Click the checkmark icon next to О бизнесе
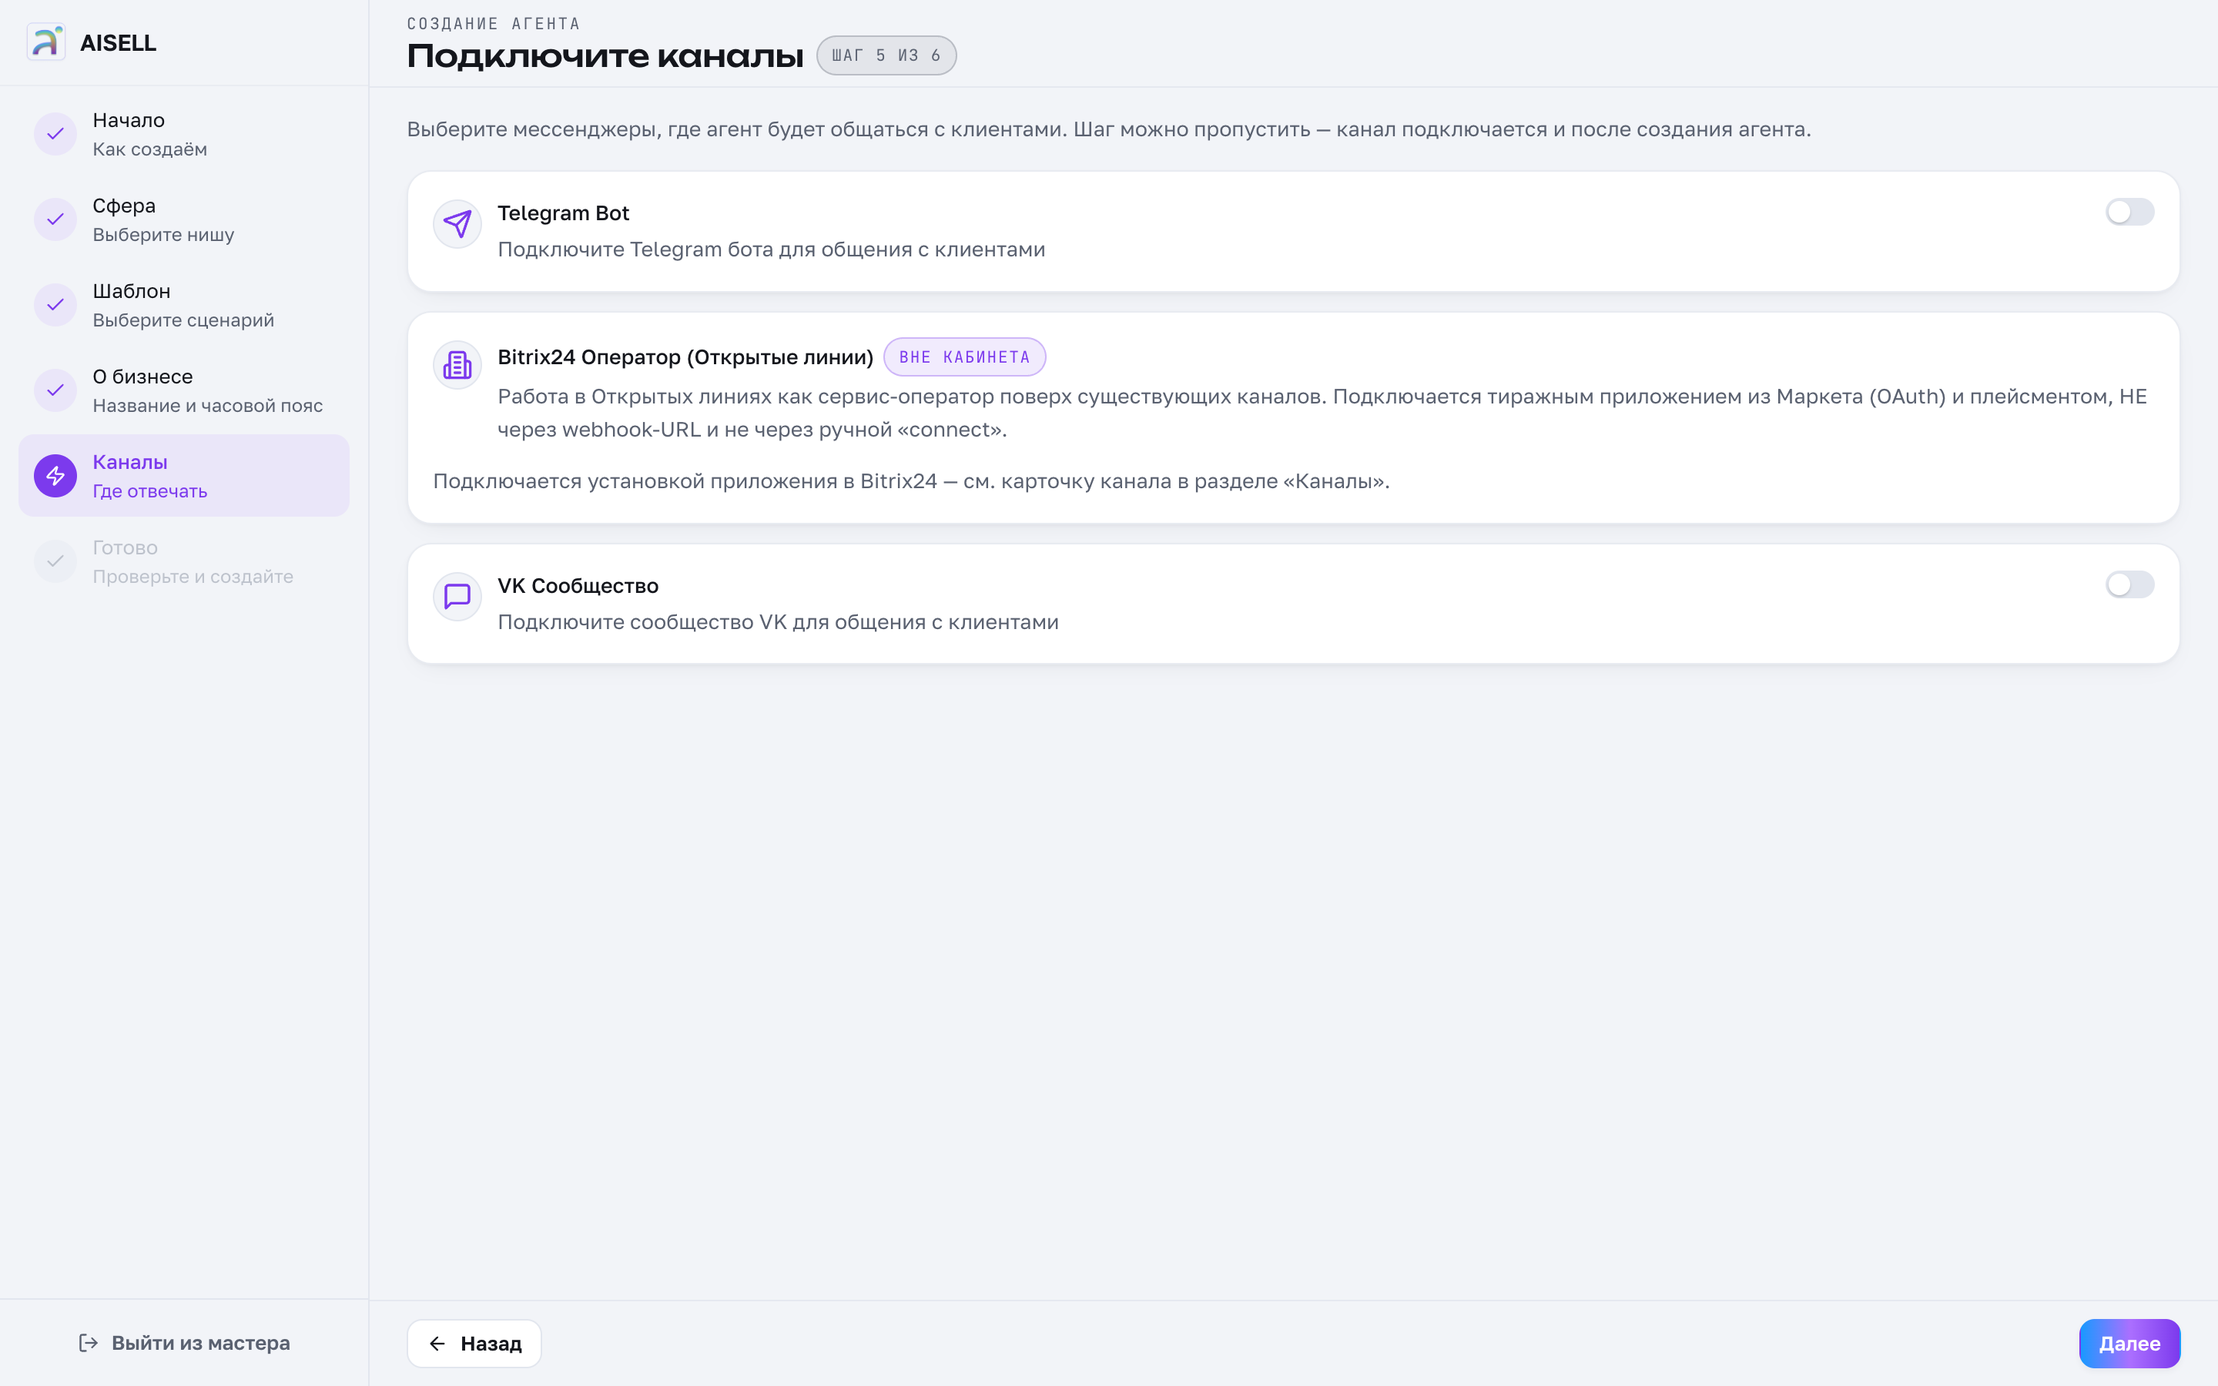 pos(55,390)
